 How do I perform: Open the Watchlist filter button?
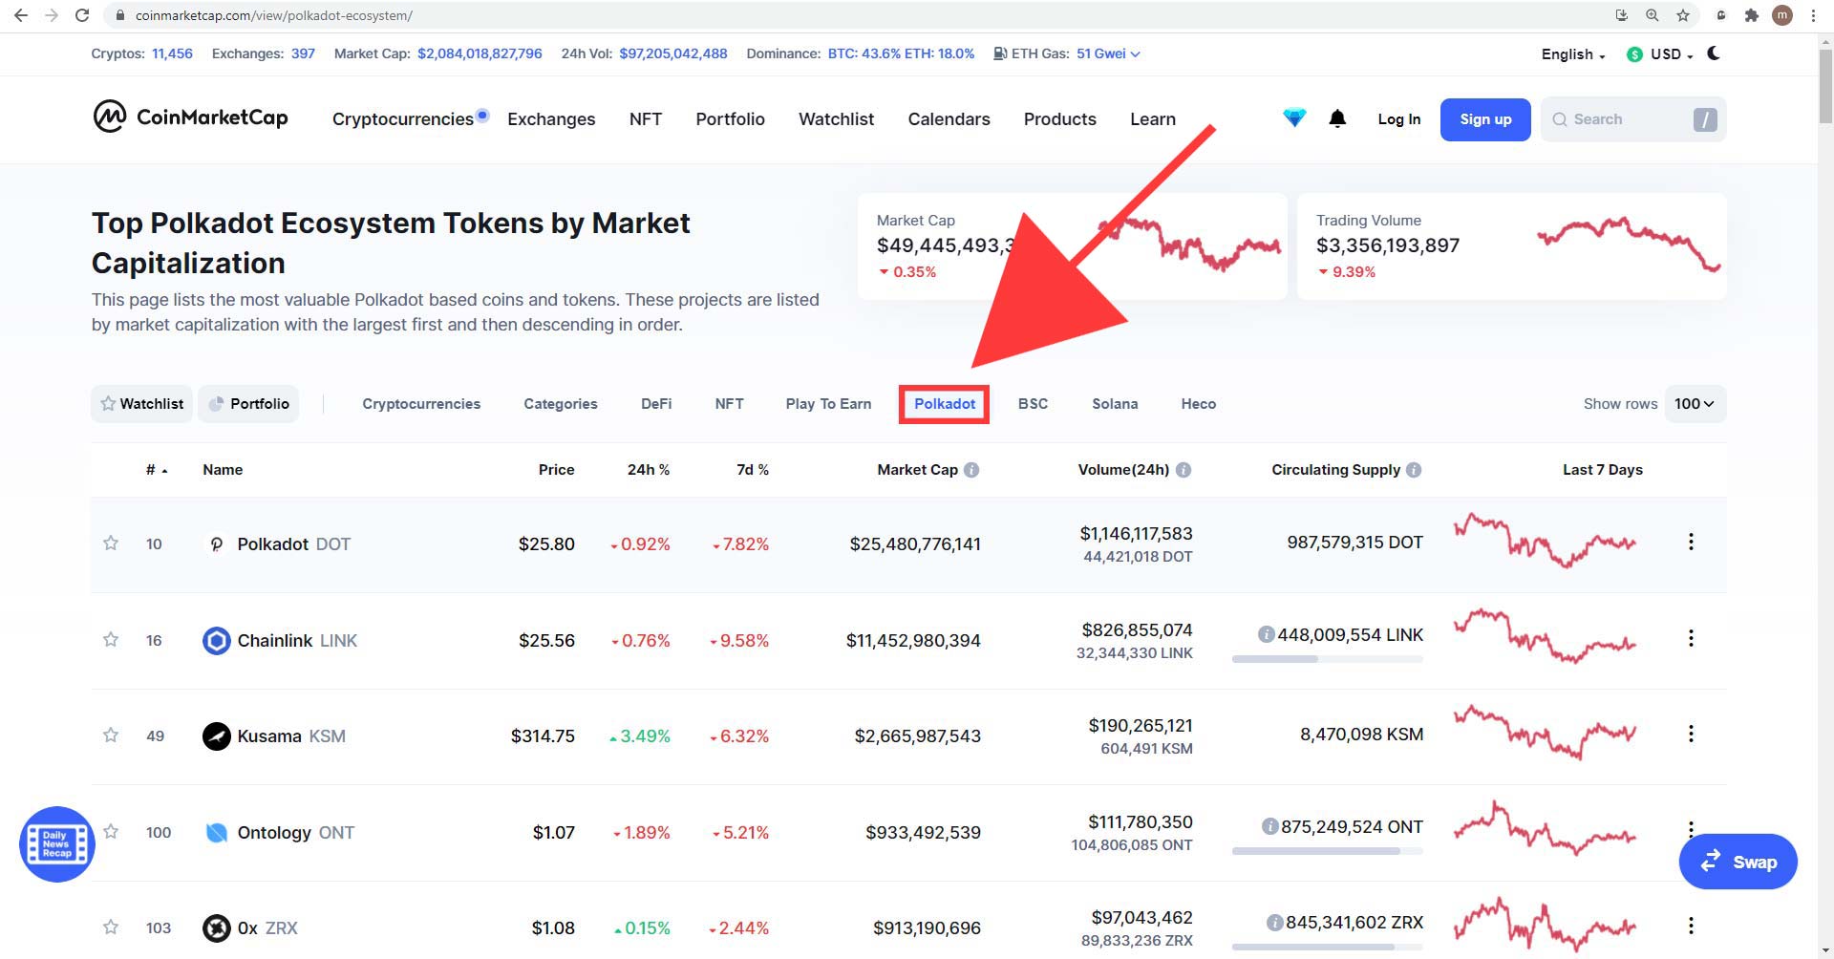click(142, 404)
